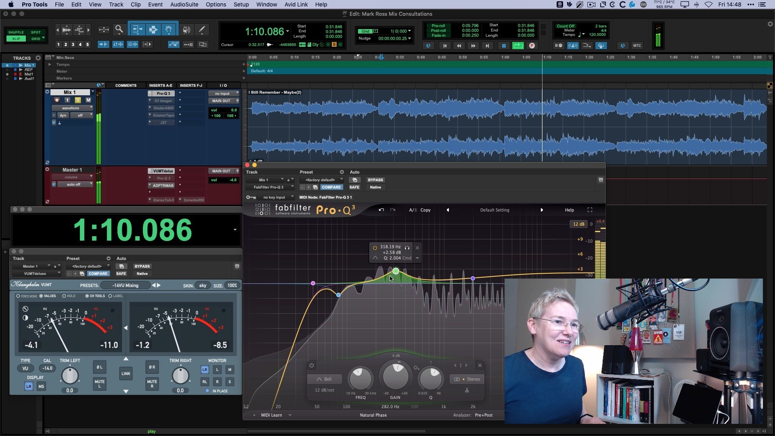Screen dimensions: 775x436
Task: Select the Pencil tool
Action: [x=202, y=29]
